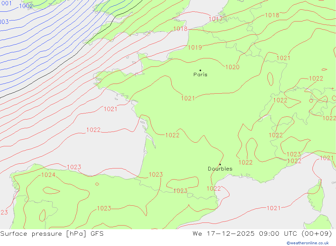Click the 'We 17-12-2025 09:00 UTC (00+09)' timestamp
Image resolution: width=336 pixels, height=246 pixels.
pyautogui.click(x=262, y=234)
